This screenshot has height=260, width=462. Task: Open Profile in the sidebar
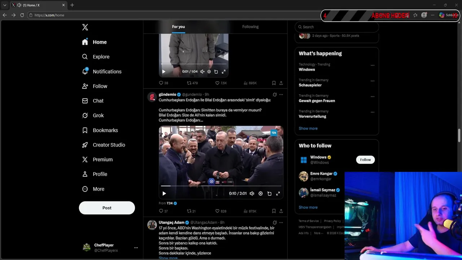(x=95, y=174)
